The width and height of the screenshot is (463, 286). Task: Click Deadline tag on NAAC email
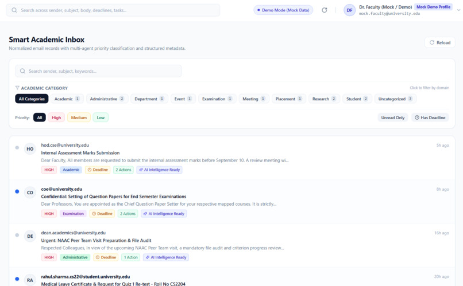tap(106, 257)
